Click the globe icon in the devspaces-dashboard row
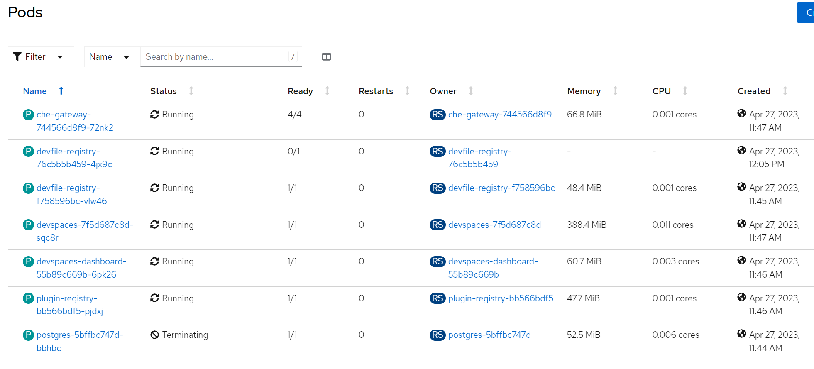Viewport: 814px width, 369px height. pos(741,260)
